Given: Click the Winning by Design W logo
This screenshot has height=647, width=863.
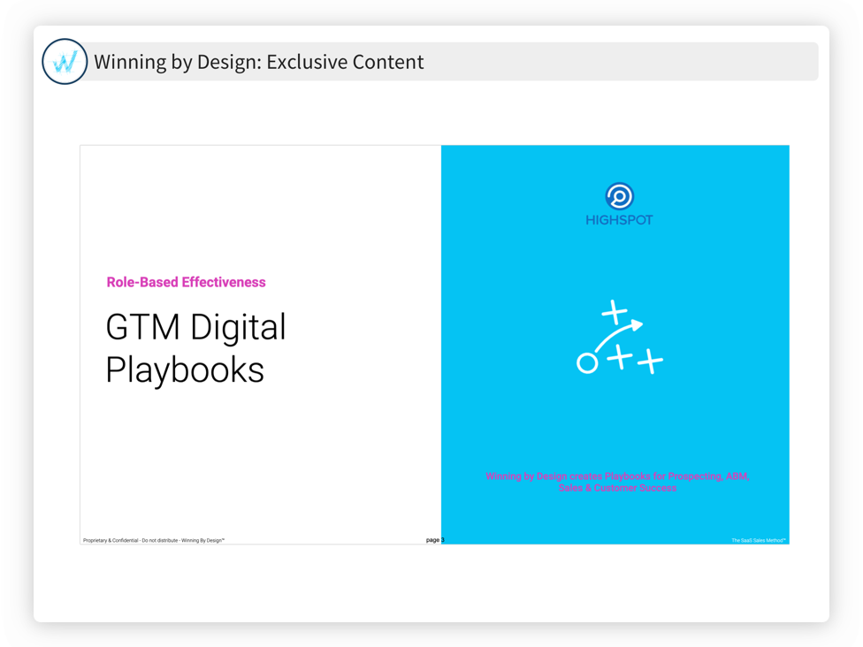Looking at the screenshot, I should [x=65, y=62].
